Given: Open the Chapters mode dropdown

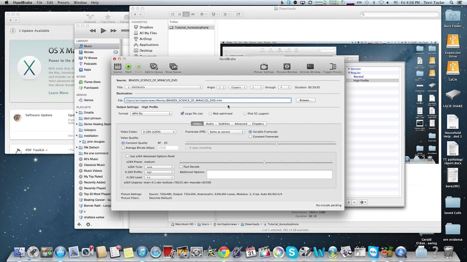Looking at the screenshot, I should click(238, 87).
